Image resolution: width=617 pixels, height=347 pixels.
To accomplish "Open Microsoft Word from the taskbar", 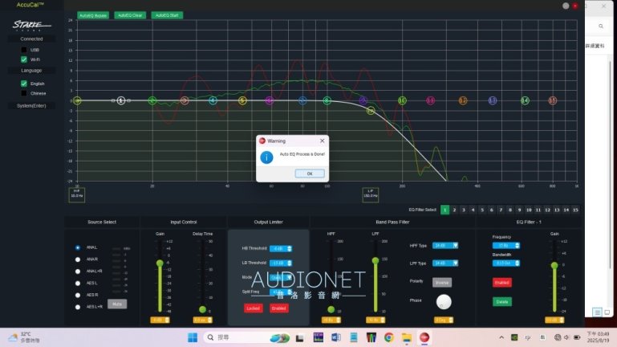I will pyautogui.click(x=335, y=337).
